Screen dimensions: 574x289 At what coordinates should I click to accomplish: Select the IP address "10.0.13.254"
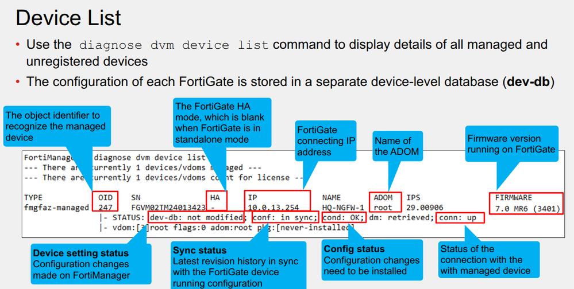tap(273, 208)
